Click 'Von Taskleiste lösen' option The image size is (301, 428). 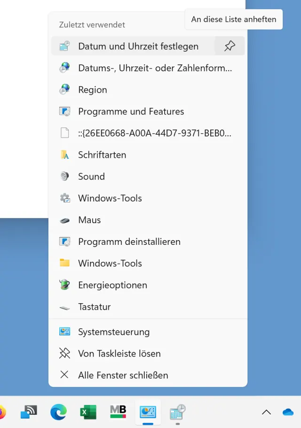point(119,353)
